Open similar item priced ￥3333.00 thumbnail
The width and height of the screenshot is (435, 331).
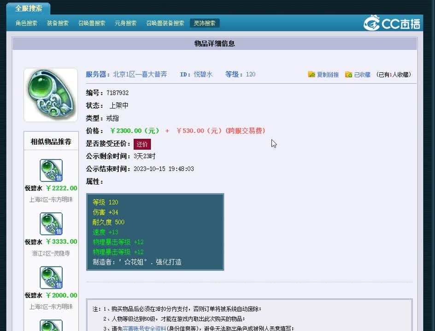pyautogui.click(x=51, y=223)
